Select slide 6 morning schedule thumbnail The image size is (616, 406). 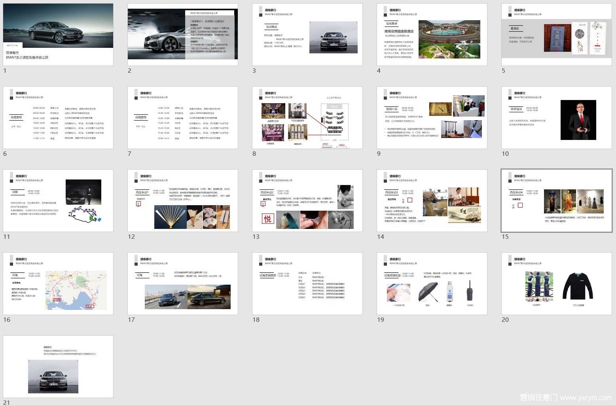click(x=58, y=118)
